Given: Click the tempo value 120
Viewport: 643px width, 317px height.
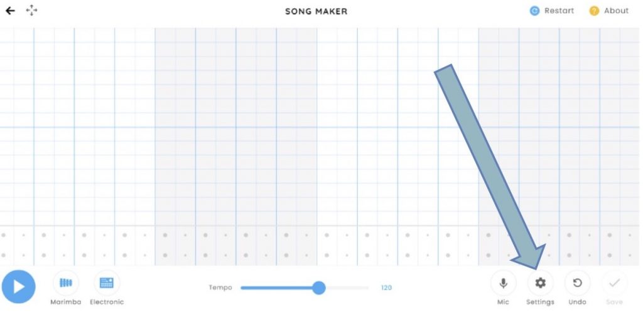Looking at the screenshot, I should 386,288.
